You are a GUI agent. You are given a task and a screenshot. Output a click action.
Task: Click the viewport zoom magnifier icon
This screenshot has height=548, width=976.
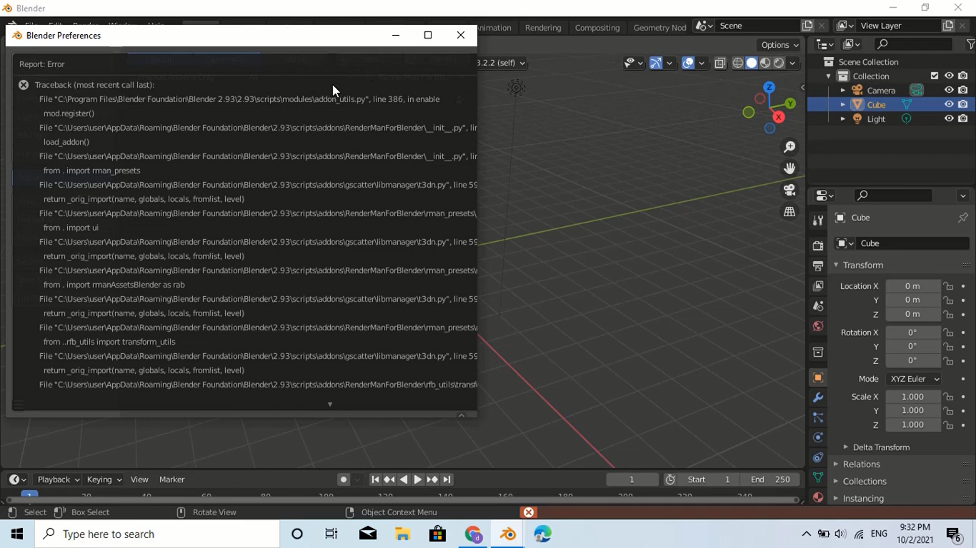790,146
